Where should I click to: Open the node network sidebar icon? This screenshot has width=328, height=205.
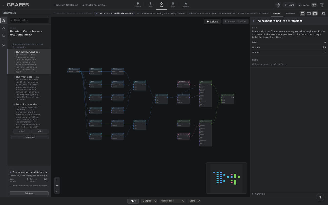pos(4,28)
